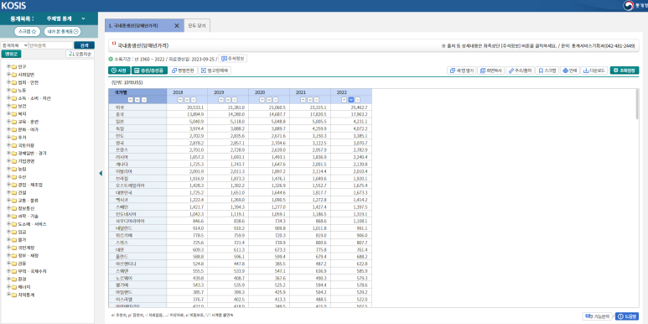Sort 2020 column ascending
This screenshot has width=648, height=324.
262,100
